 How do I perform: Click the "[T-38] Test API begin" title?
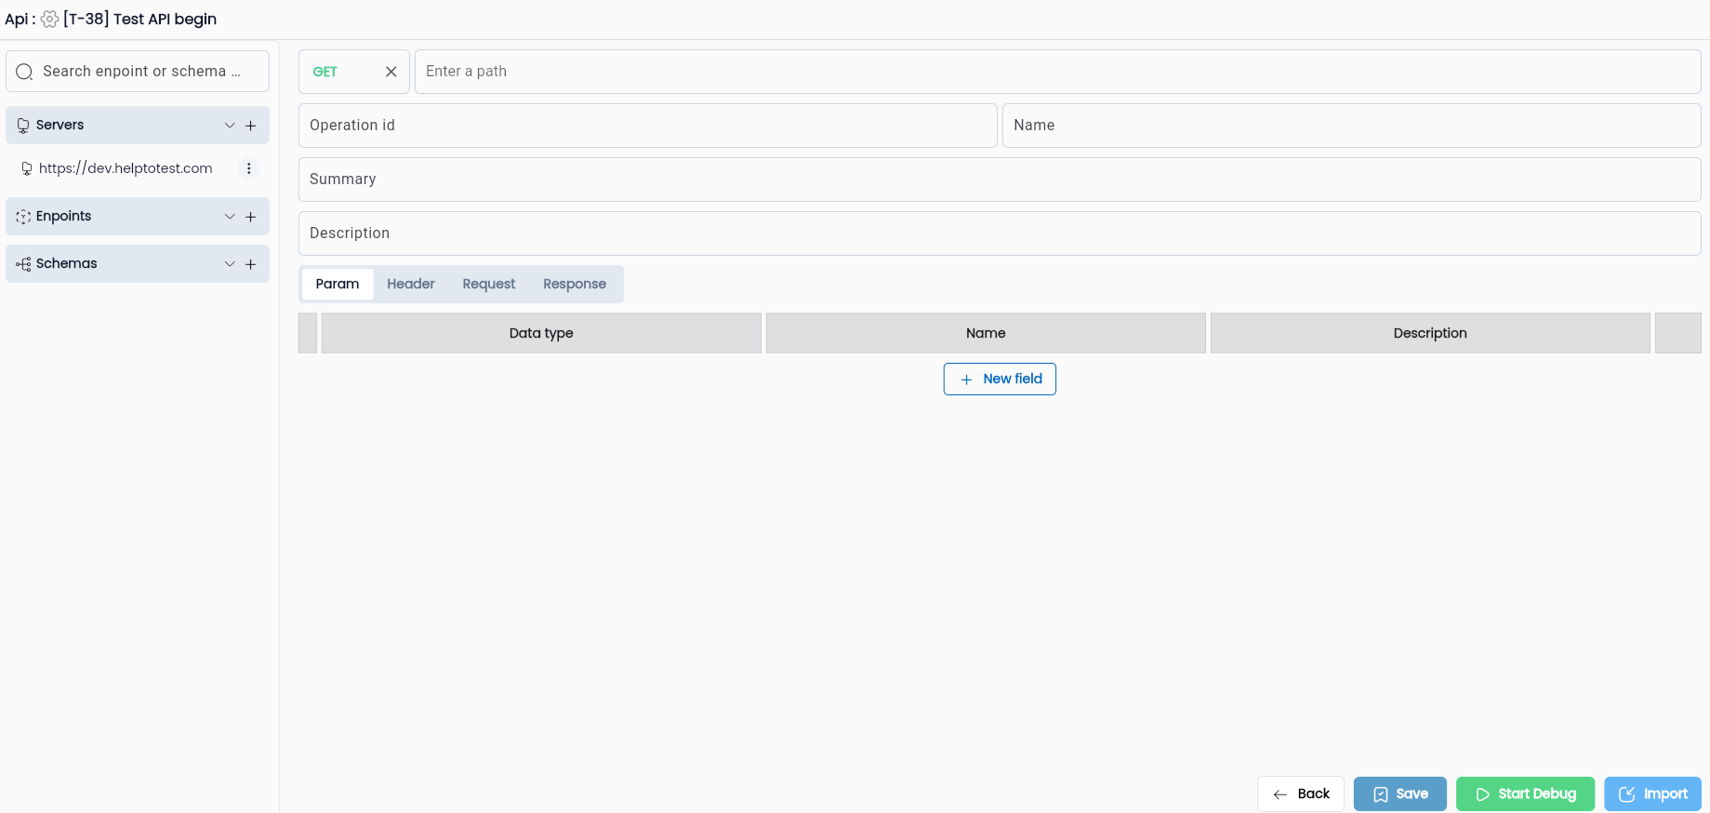click(139, 20)
